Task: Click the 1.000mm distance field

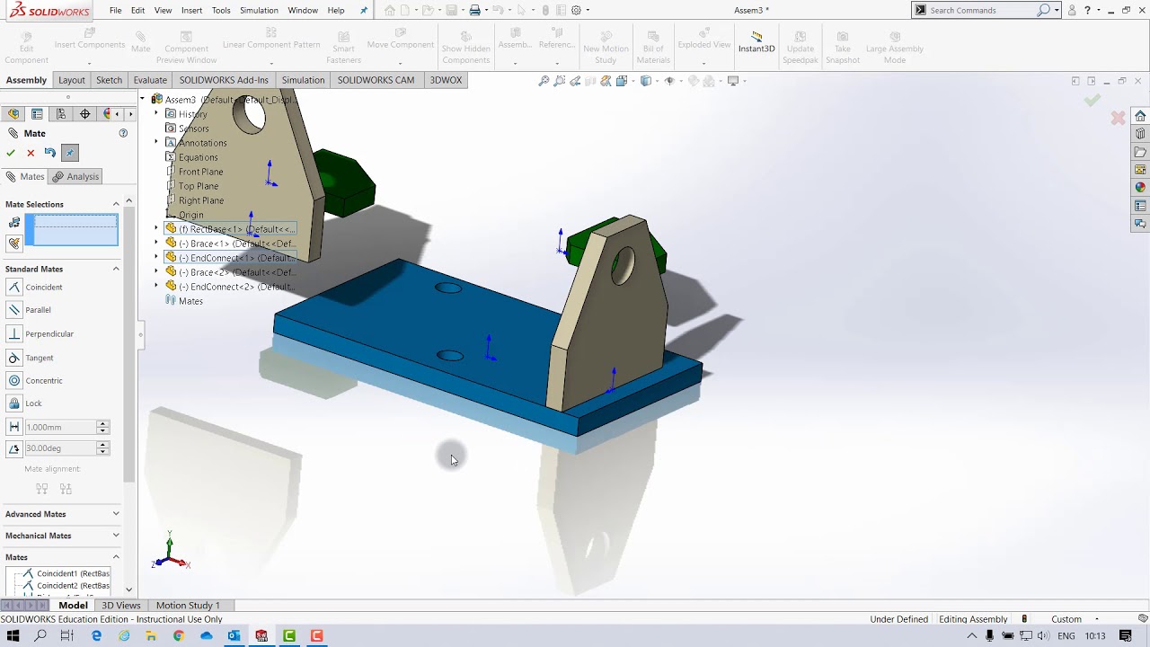Action: click(59, 427)
